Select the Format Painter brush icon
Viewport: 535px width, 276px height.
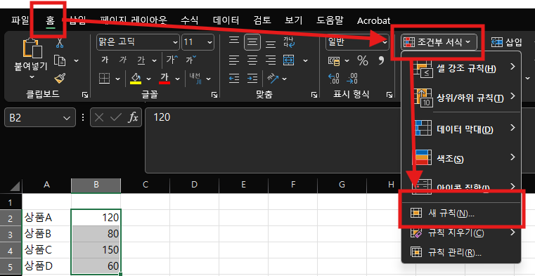pyautogui.click(x=60, y=79)
